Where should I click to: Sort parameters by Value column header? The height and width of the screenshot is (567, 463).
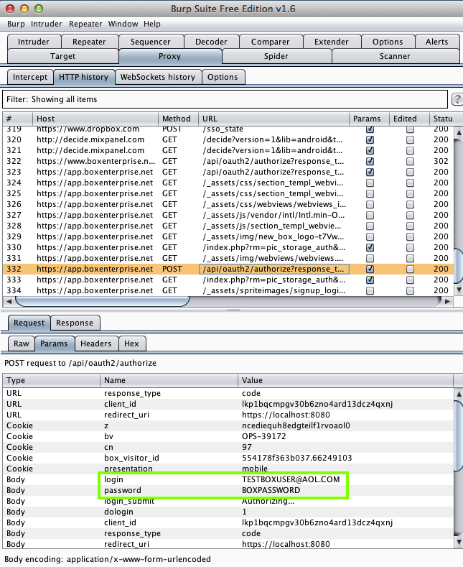point(345,380)
